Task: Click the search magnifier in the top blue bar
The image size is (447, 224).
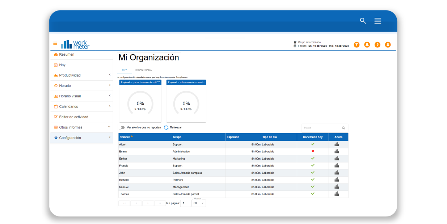Action: [363, 21]
